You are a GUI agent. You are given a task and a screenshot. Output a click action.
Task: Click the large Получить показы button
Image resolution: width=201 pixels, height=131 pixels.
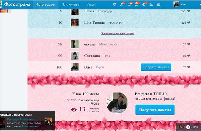pos(155,110)
